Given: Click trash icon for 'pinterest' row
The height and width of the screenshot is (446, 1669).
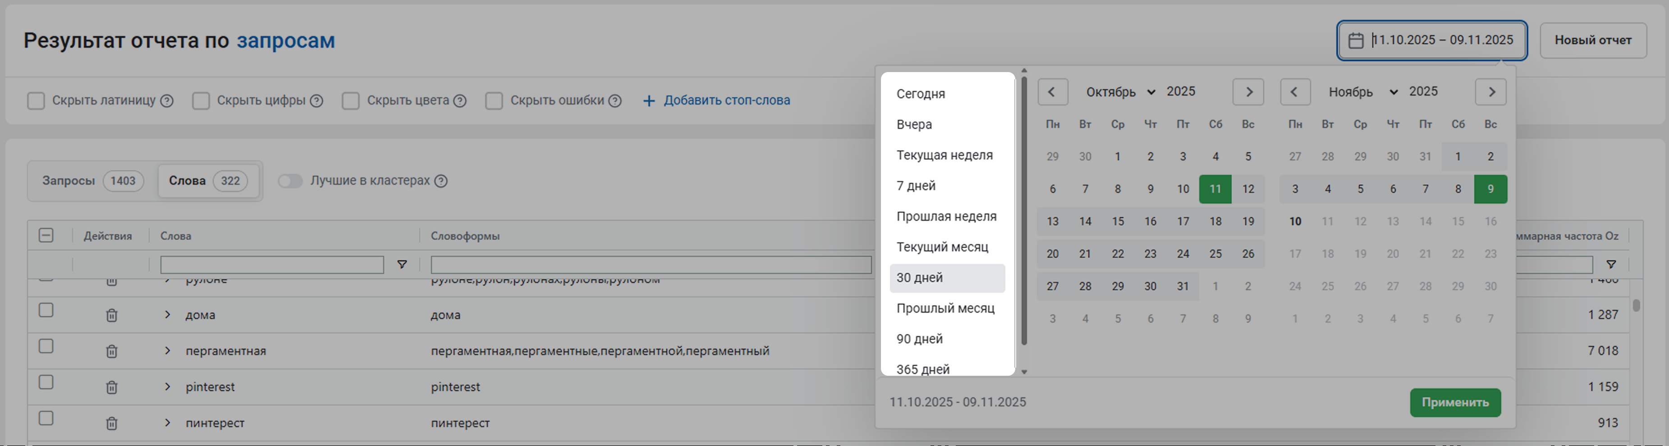Looking at the screenshot, I should click(111, 387).
